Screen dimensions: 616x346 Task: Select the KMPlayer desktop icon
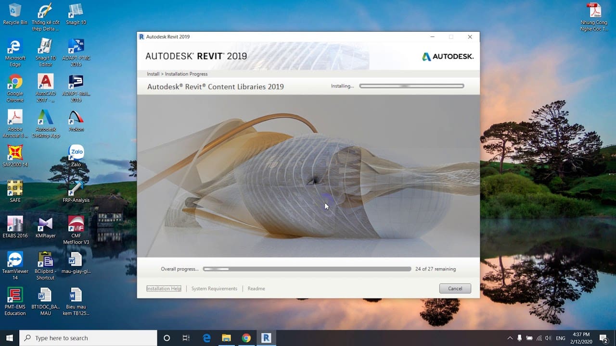[x=46, y=228]
